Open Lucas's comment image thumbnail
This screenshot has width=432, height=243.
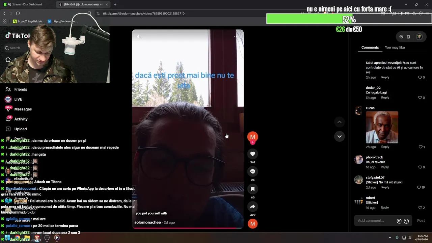[x=382, y=127]
